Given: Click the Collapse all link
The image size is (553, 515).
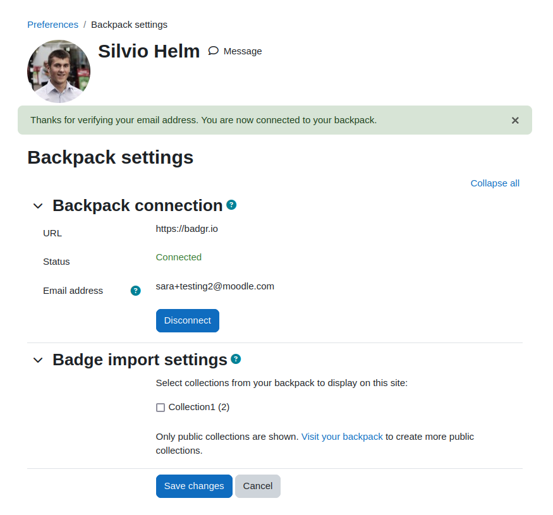Looking at the screenshot, I should tap(495, 183).
